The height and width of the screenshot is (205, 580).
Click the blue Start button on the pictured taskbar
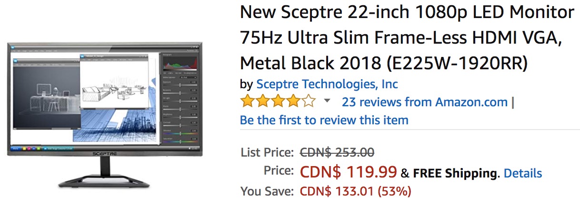pos(15,149)
